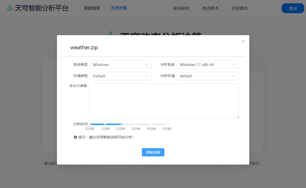Click the 开始分析 button

click(x=153, y=152)
